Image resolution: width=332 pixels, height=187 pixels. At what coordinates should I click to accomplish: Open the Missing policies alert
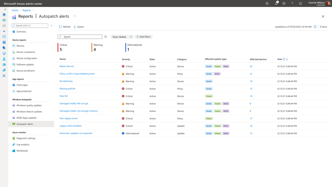67,89
